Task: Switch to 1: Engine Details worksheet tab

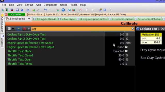Action: tap(45, 19)
